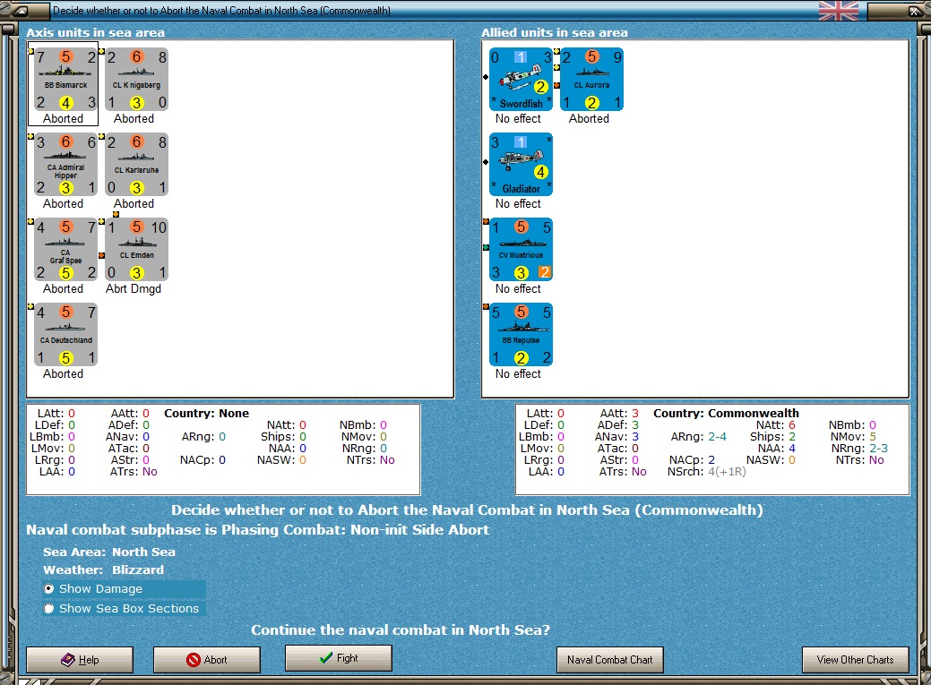931x685 pixels.
Task: Select the BB Repulse unit counter
Action: 521,334
